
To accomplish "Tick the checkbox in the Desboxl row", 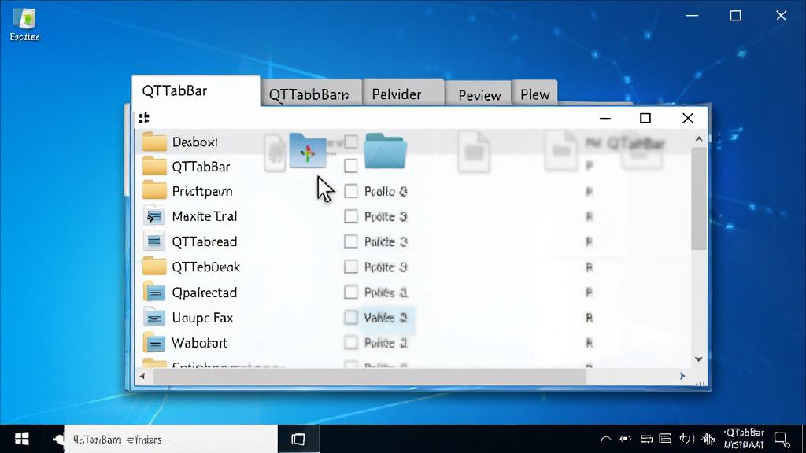I will (350, 142).
